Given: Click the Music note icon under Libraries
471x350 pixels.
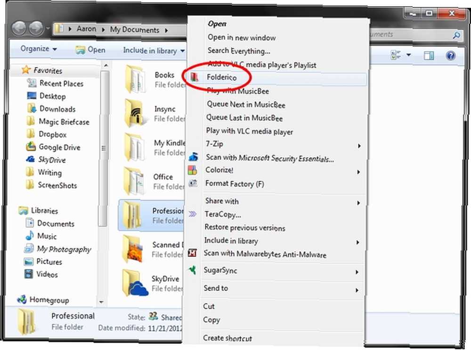Looking at the screenshot, I should 29,236.
